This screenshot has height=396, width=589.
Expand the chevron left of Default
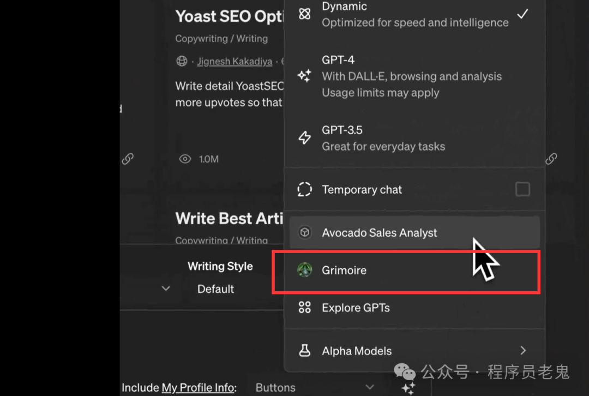(x=166, y=289)
